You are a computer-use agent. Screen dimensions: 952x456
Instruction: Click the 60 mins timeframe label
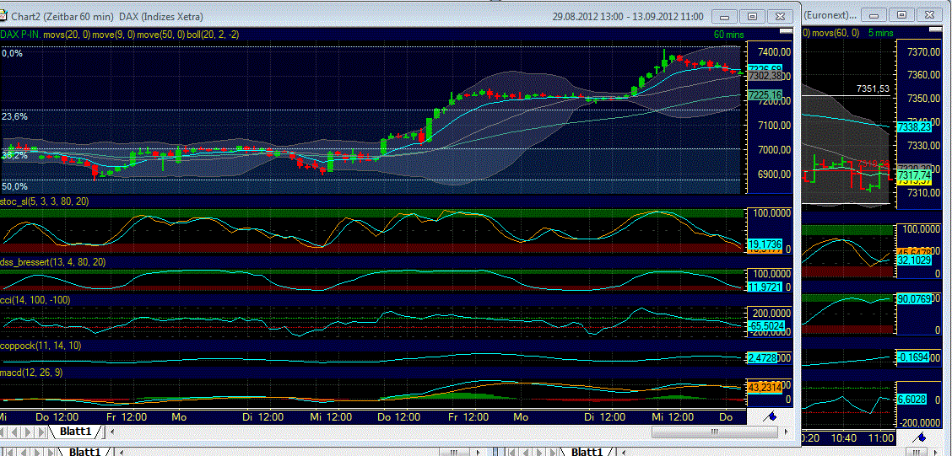pyautogui.click(x=729, y=35)
